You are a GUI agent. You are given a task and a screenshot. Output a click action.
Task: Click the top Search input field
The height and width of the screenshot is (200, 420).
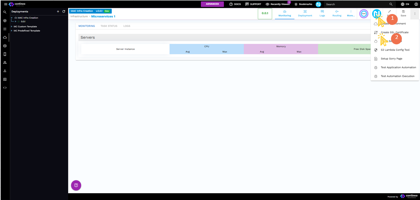click(x=355, y=4)
